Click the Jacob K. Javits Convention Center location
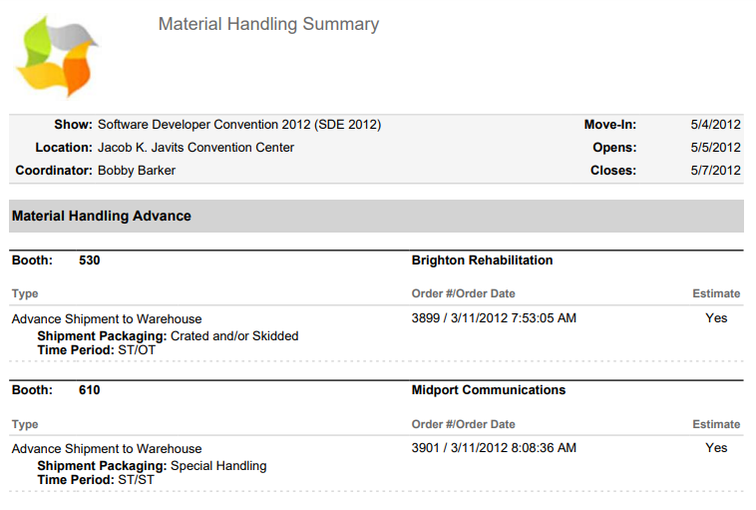The image size is (756, 510). pyautogui.click(x=195, y=148)
